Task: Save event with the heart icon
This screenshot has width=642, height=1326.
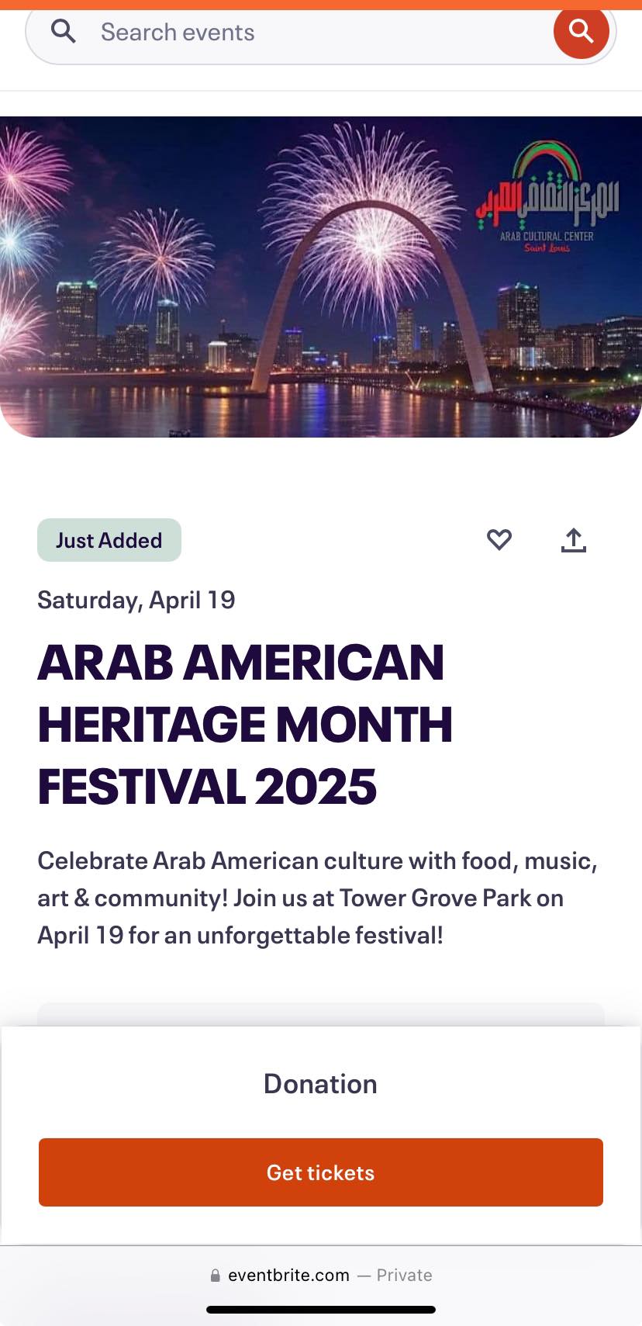Action: [x=499, y=539]
